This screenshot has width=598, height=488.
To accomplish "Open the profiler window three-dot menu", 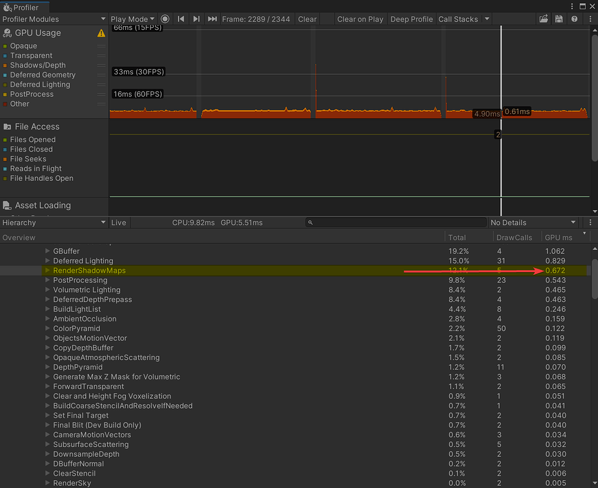I will point(590,19).
